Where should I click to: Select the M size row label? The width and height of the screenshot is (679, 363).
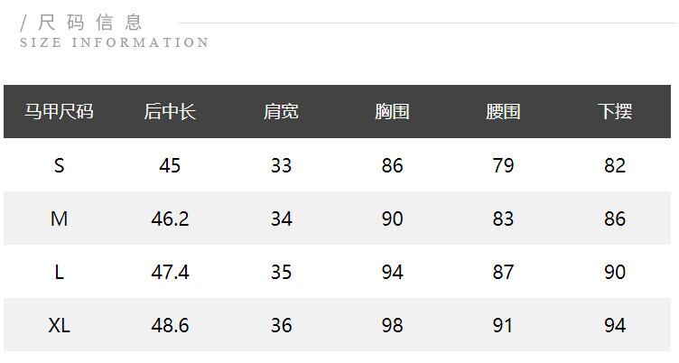tap(60, 219)
